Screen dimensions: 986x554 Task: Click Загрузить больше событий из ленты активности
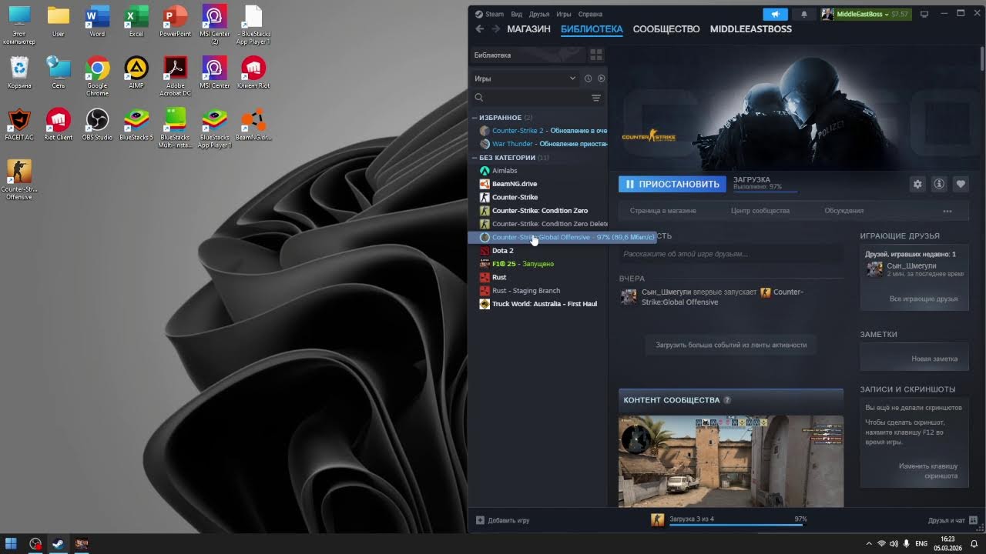point(731,345)
